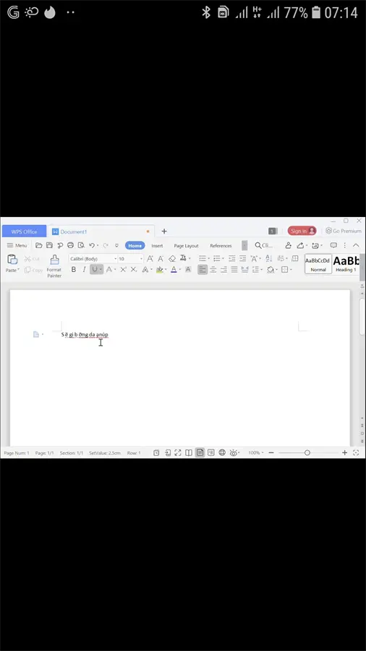Click the Save icon in quick toolbar

click(x=49, y=245)
